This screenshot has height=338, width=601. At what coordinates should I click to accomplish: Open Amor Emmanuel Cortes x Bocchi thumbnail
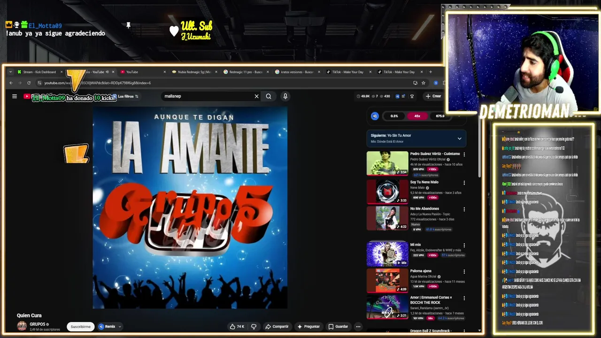pyautogui.click(x=387, y=307)
